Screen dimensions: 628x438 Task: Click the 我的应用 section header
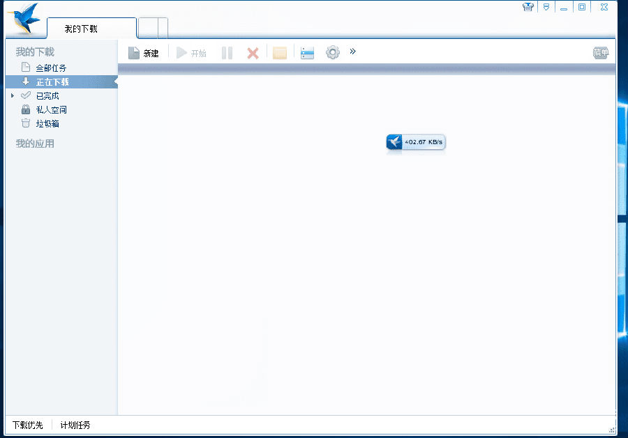coord(35,143)
